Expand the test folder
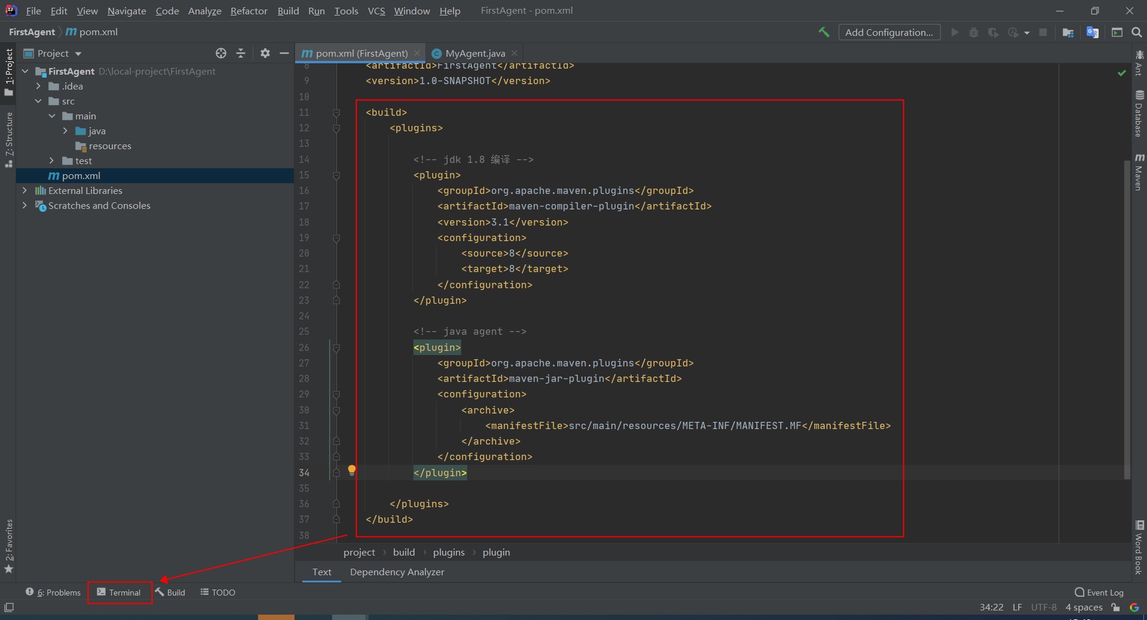Screen dimensions: 1147x620 point(52,161)
